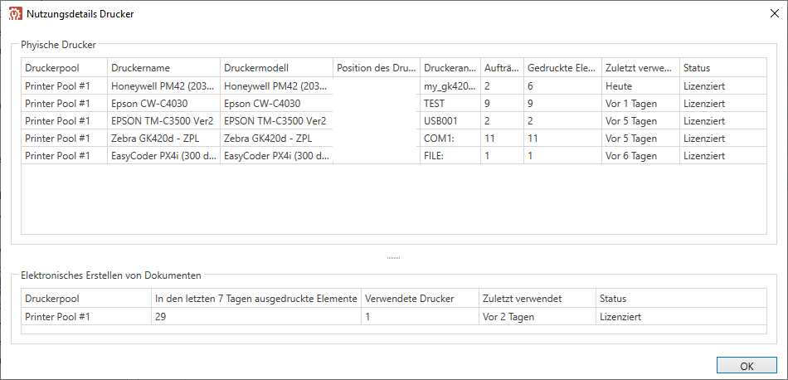Click the Druckermodell column header
The image size is (788, 380).
(x=275, y=68)
